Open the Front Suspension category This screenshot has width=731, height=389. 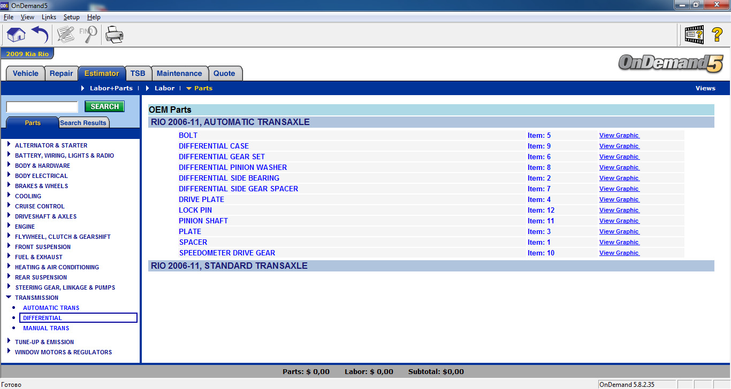tap(43, 247)
